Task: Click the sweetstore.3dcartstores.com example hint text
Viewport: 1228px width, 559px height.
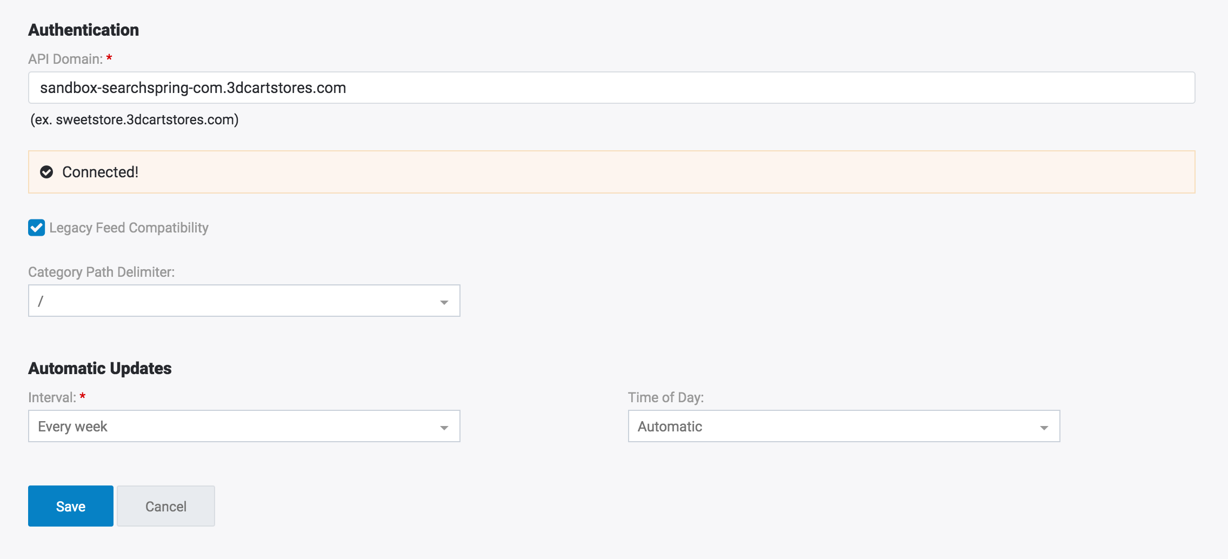Action: [x=135, y=119]
